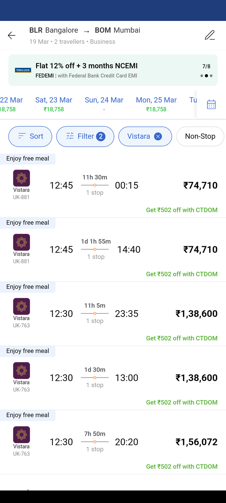Viewport: 226px width, 503px height.
Task: Tap Vistara logo of ₹1,56,072 flight
Action: tap(22, 435)
